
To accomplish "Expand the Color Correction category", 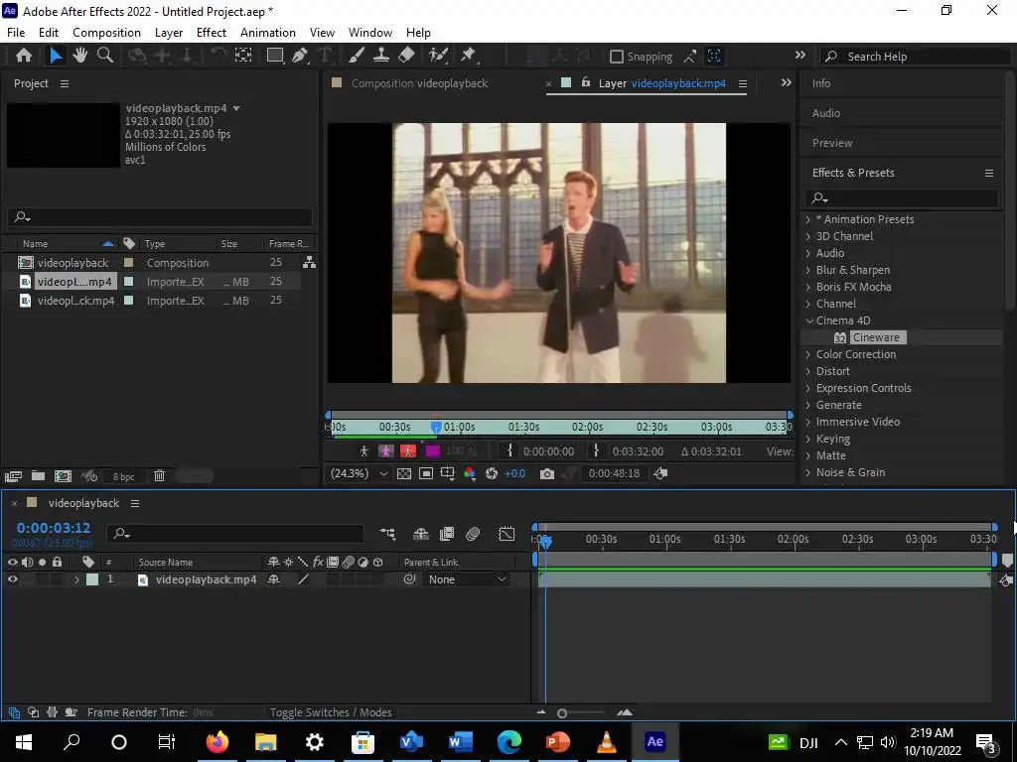I will 808,354.
